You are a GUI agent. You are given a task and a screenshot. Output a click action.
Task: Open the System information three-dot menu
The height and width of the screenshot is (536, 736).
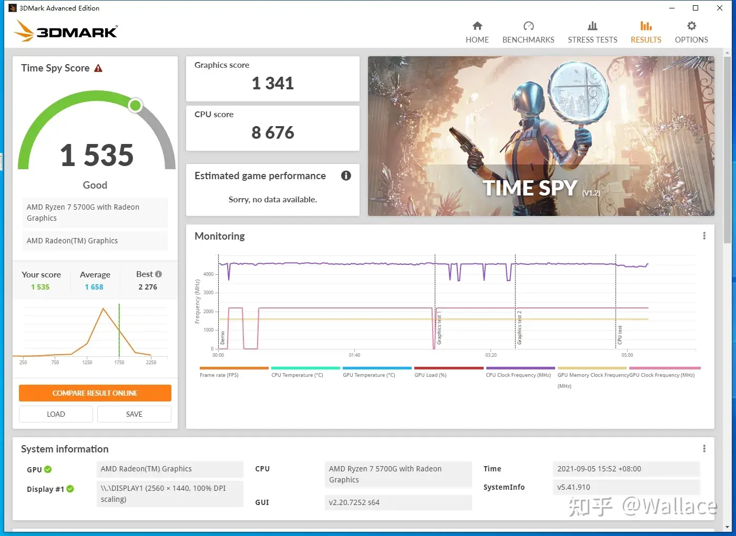point(704,449)
